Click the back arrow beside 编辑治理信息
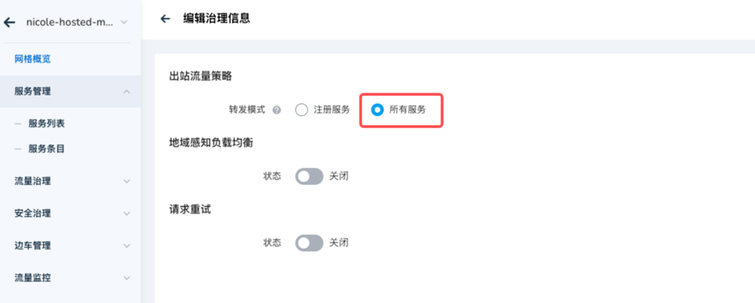755x303 pixels. pyautogui.click(x=165, y=19)
